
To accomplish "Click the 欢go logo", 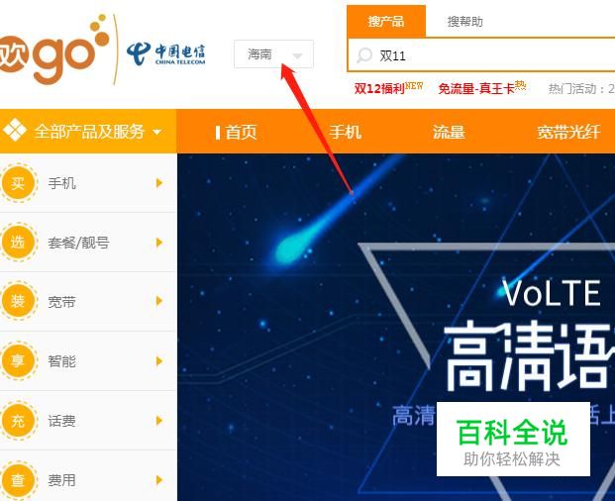I will (x=54, y=50).
